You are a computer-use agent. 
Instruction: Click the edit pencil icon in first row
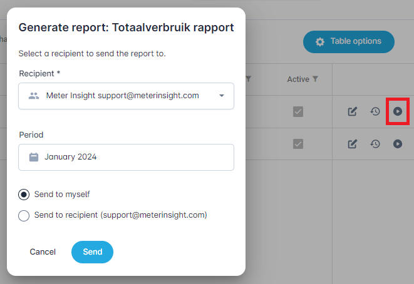353,111
